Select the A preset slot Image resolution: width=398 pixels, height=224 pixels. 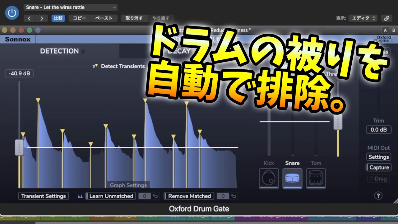tap(385, 30)
